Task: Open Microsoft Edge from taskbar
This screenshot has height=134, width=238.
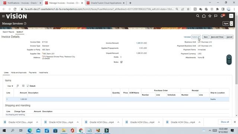Action: (x=30, y=131)
